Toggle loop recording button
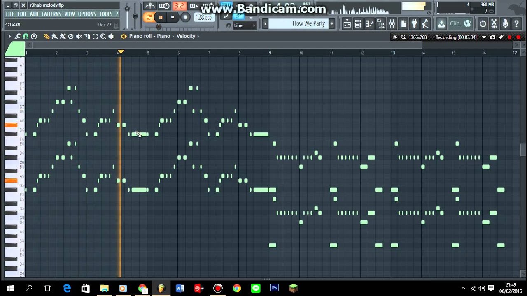This screenshot has width=527, height=296. click(x=208, y=6)
